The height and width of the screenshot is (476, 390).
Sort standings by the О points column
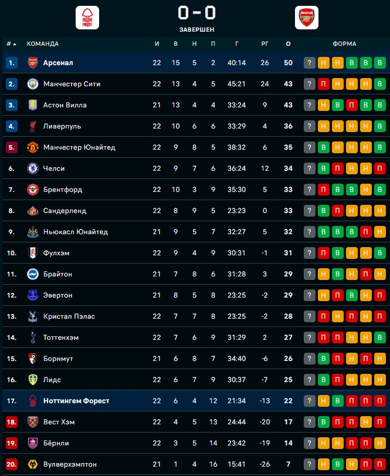[x=288, y=44]
